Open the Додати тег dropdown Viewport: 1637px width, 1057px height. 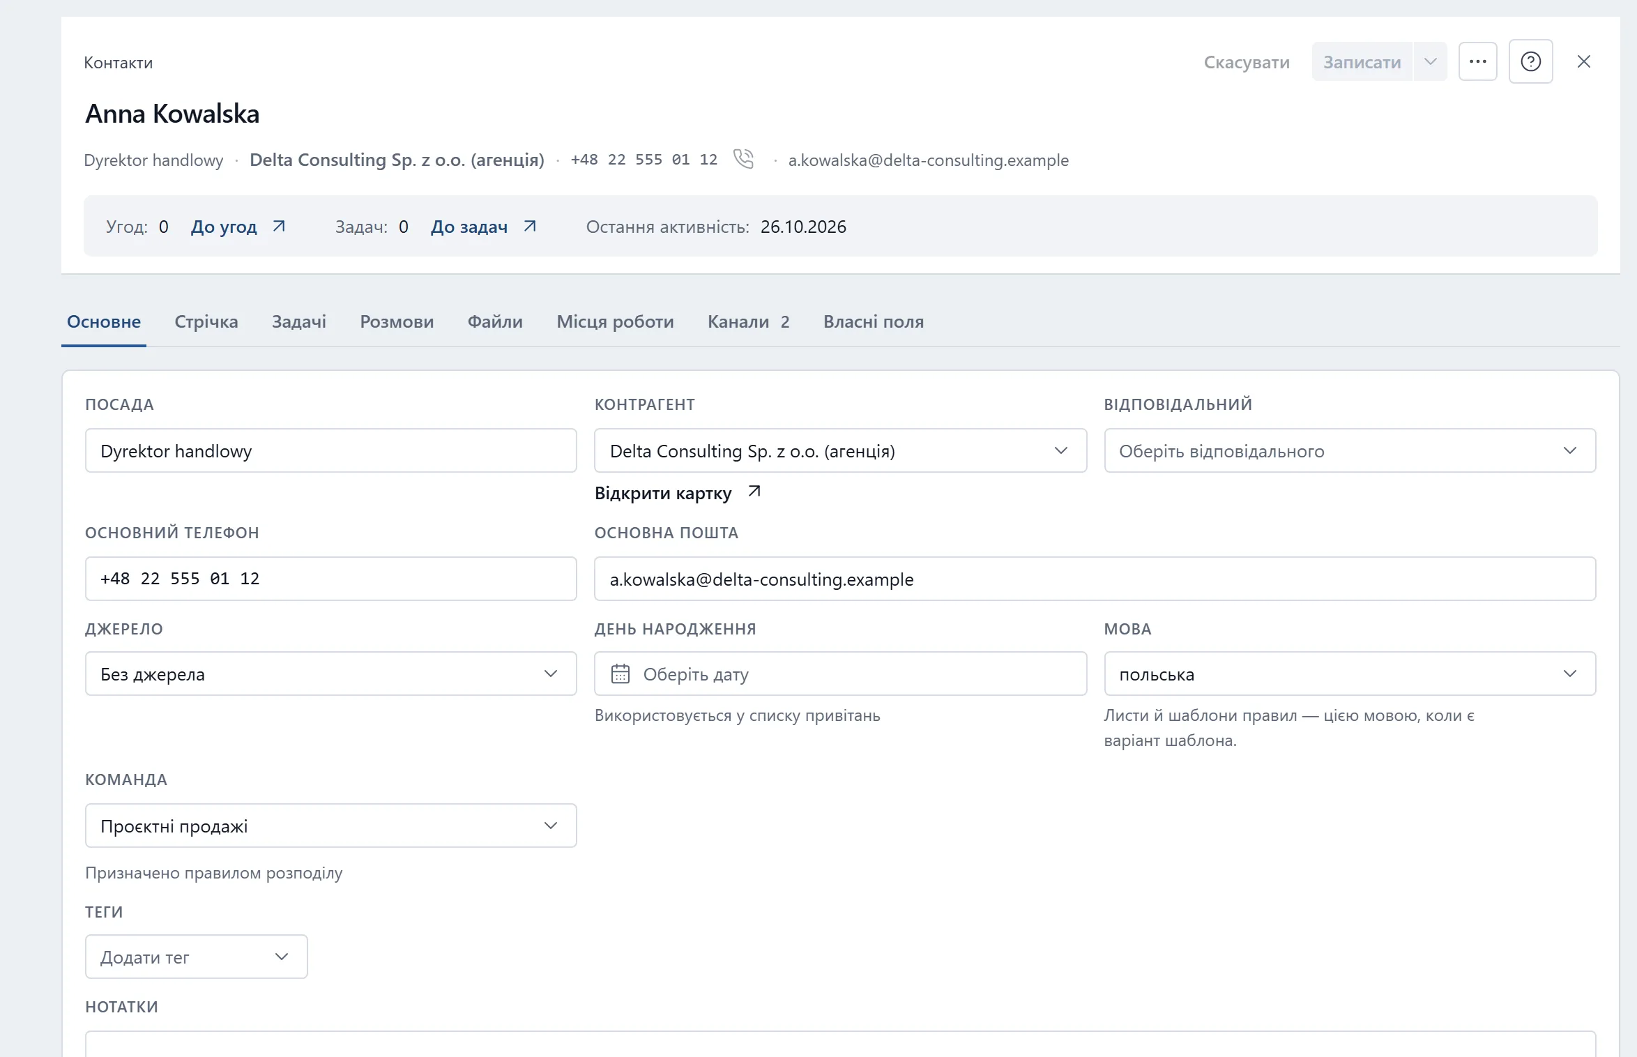(x=196, y=957)
